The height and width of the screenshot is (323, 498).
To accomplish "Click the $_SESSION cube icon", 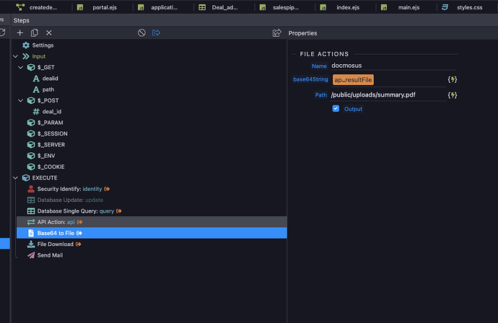I will coord(31,133).
